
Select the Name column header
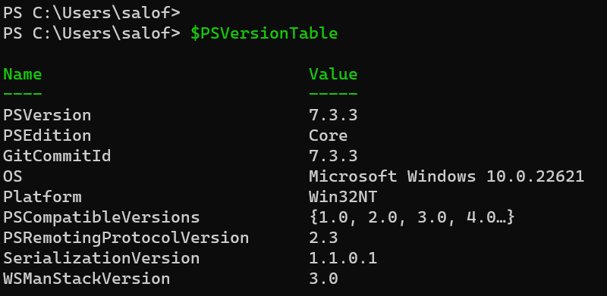point(23,73)
